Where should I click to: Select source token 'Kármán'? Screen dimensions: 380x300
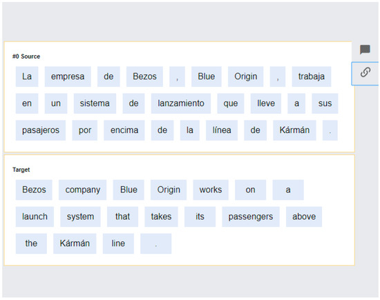pyautogui.click(x=294, y=130)
